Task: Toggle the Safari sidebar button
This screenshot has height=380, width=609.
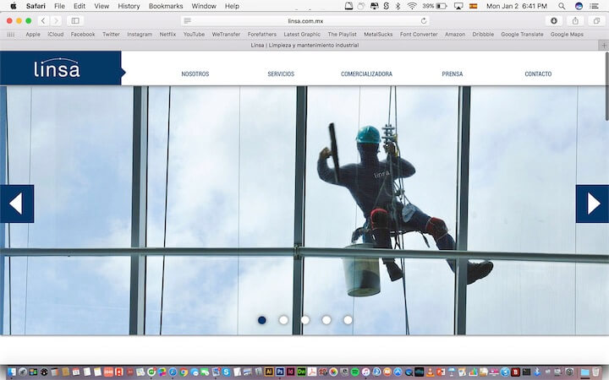Action: coord(75,20)
